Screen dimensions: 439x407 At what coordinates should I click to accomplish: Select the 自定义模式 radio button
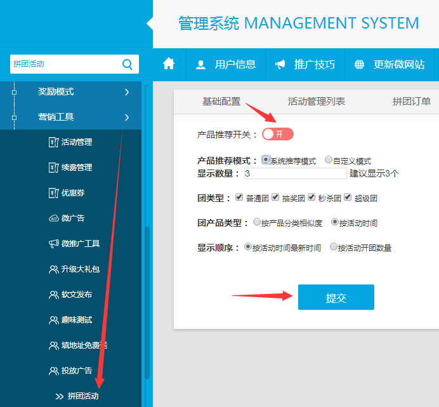(329, 160)
